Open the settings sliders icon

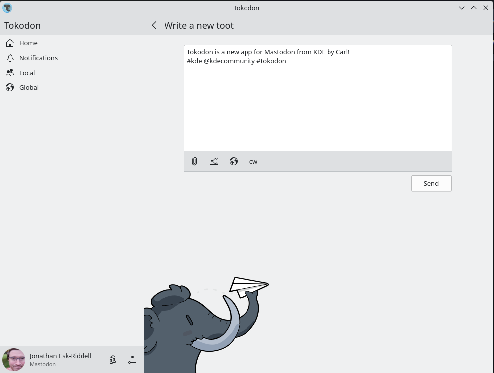(x=132, y=360)
